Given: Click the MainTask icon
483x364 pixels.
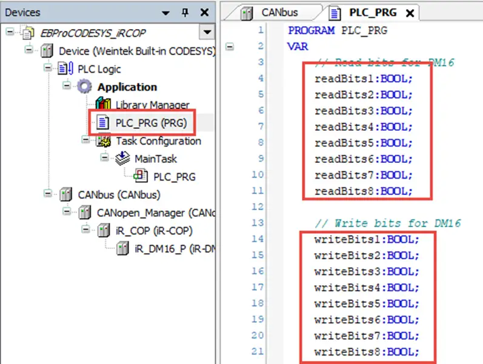Looking at the screenshot, I should pyautogui.click(x=122, y=158).
